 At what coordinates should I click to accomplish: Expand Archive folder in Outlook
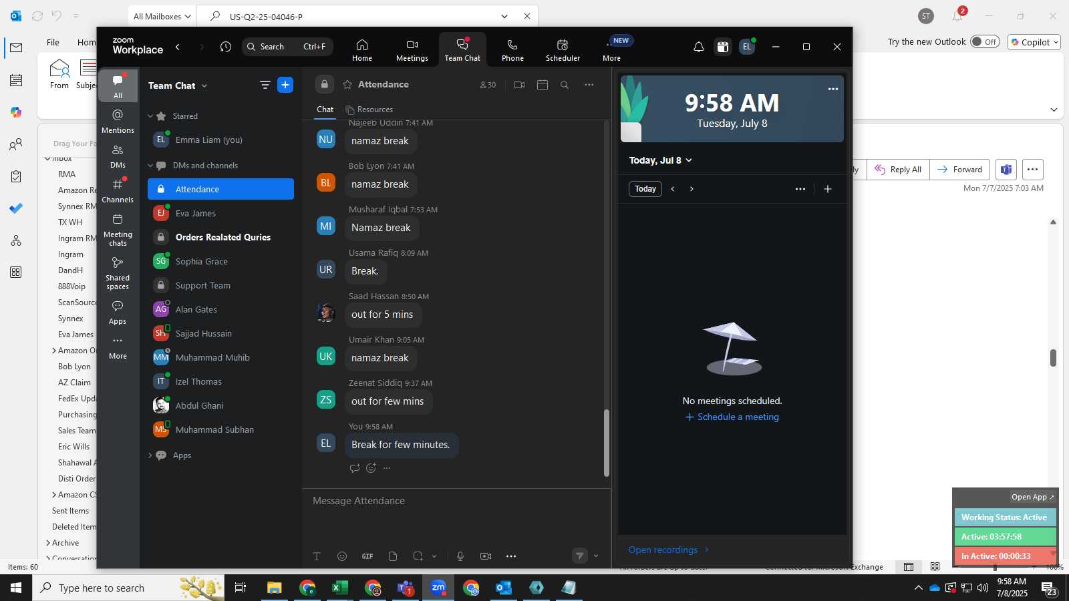click(48, 543)
